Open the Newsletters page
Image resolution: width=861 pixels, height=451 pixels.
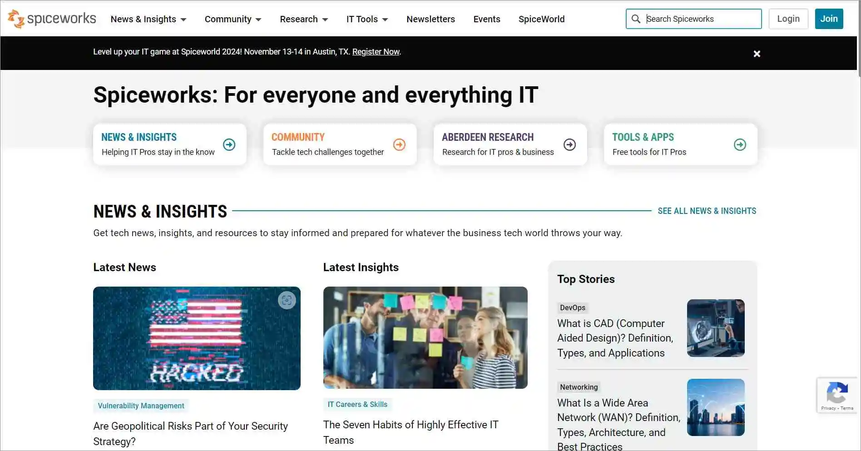[430, 19]
